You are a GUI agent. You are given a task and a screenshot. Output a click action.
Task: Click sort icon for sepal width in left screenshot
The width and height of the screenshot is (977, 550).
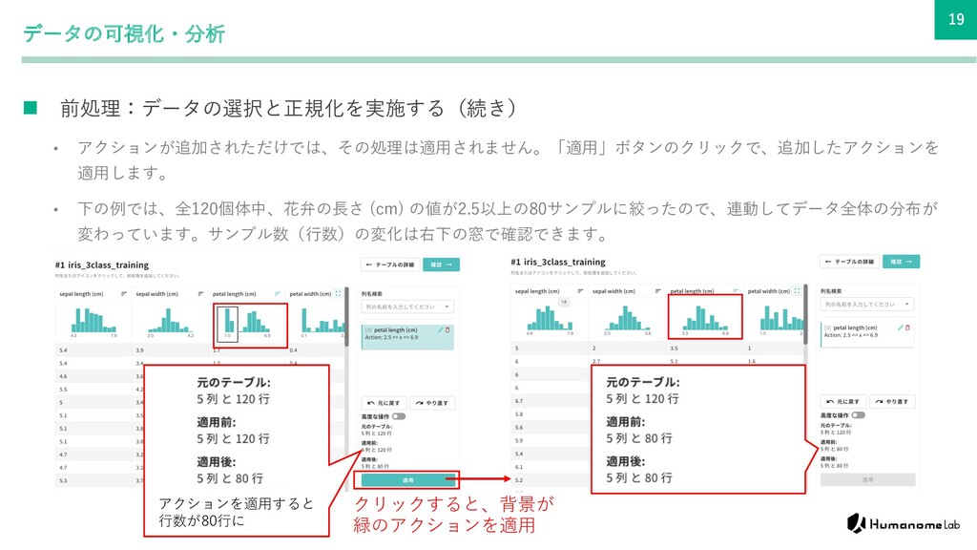[200, 294]
